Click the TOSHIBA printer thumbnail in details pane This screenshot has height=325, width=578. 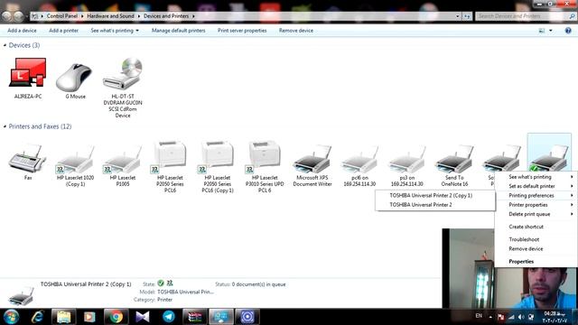(x=22, y=295)
